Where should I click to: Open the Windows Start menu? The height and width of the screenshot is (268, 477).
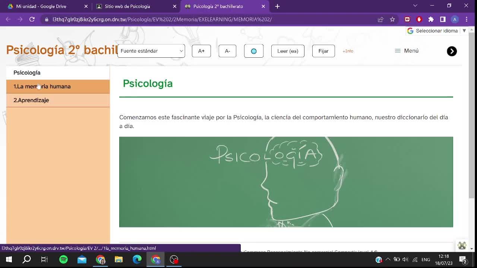coord(9,259)
